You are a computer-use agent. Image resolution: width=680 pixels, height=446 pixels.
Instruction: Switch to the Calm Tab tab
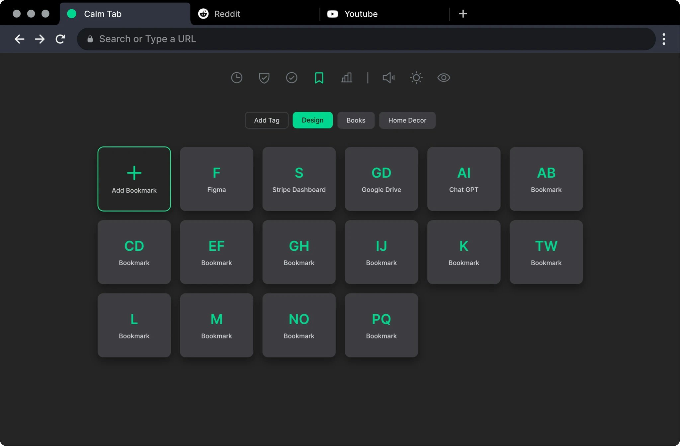[x=125, y=14]
